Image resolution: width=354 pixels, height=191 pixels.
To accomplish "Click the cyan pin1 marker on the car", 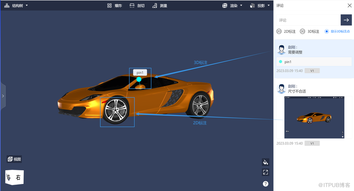I will pos(139,79).
